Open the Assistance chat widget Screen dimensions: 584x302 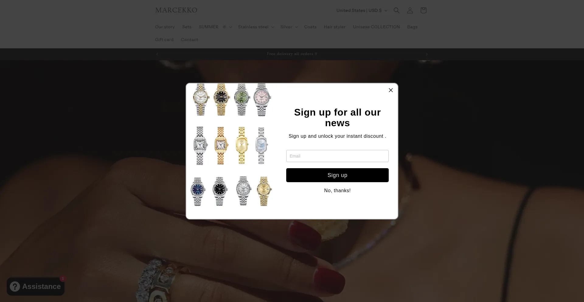coord(36,286)
